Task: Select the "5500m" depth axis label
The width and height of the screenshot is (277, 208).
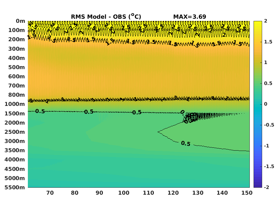Action: pos(15,187)
